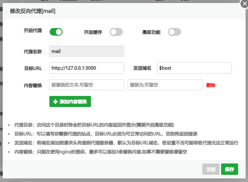Click the 代理名称 field containing mail
This screenshot has width=248, height=182.
pos(86,51)
